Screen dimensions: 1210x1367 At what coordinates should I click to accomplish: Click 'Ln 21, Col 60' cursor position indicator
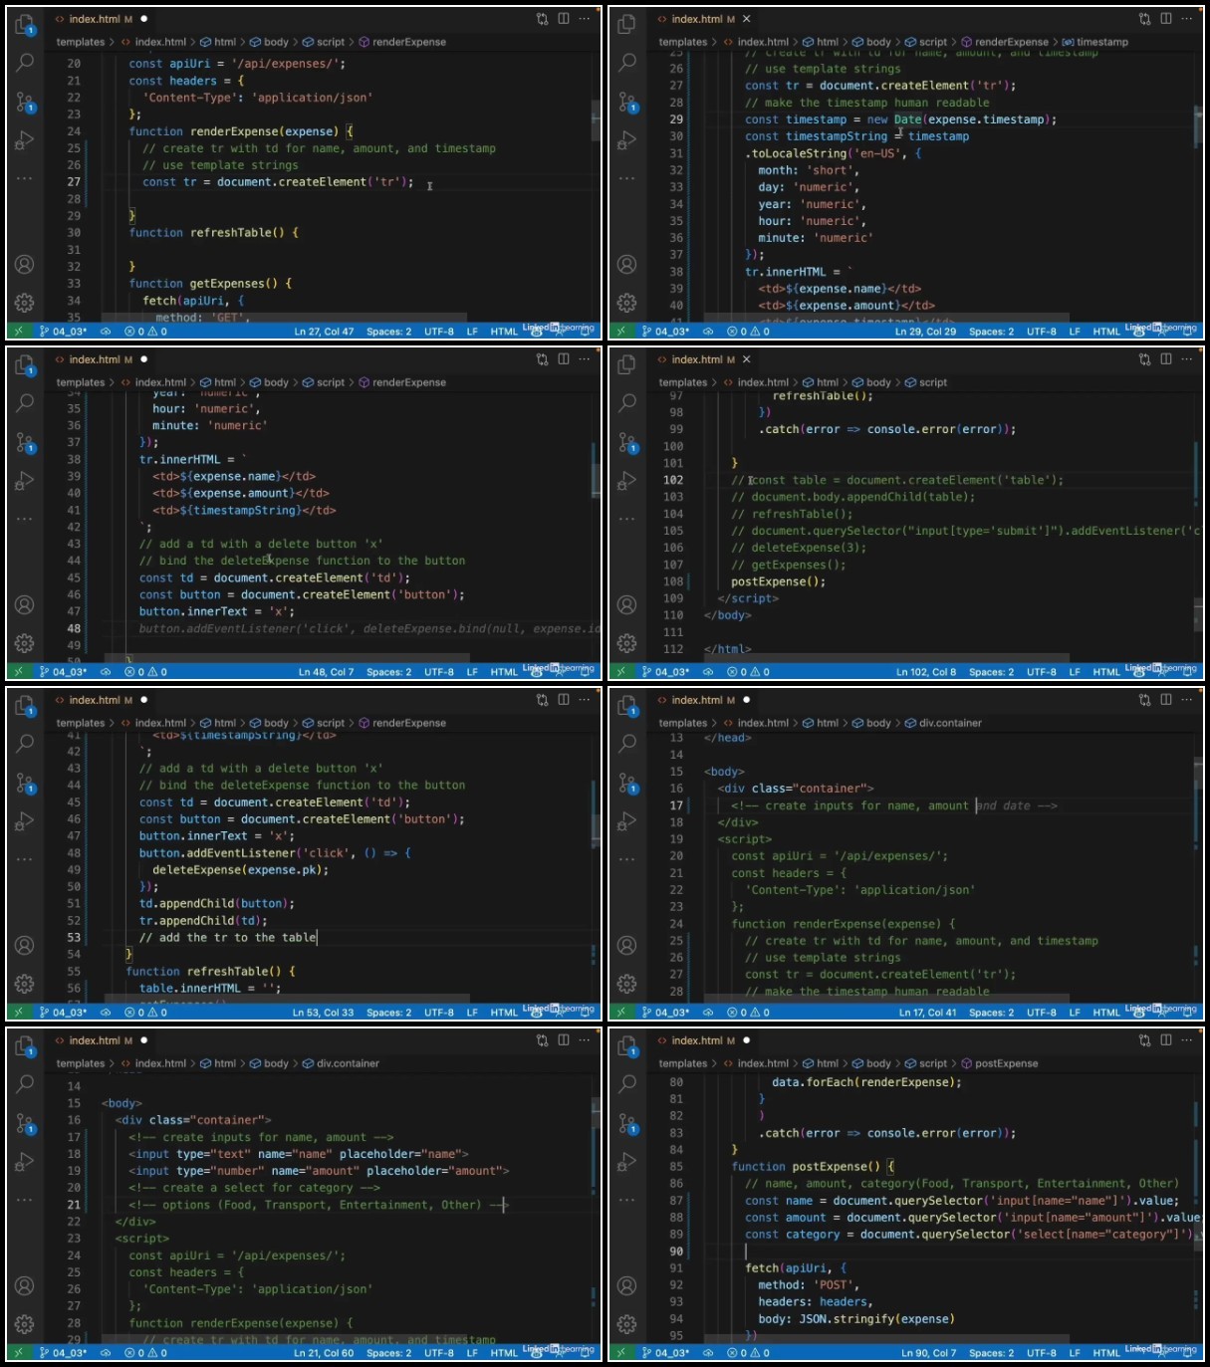tap(324, 1353)
